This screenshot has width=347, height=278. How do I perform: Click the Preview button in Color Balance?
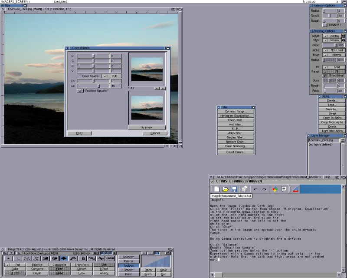coord(147,127)
